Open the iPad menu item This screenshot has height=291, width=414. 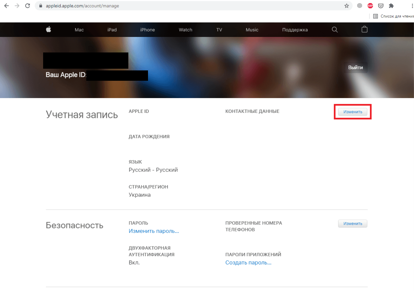tap(112, 30)
